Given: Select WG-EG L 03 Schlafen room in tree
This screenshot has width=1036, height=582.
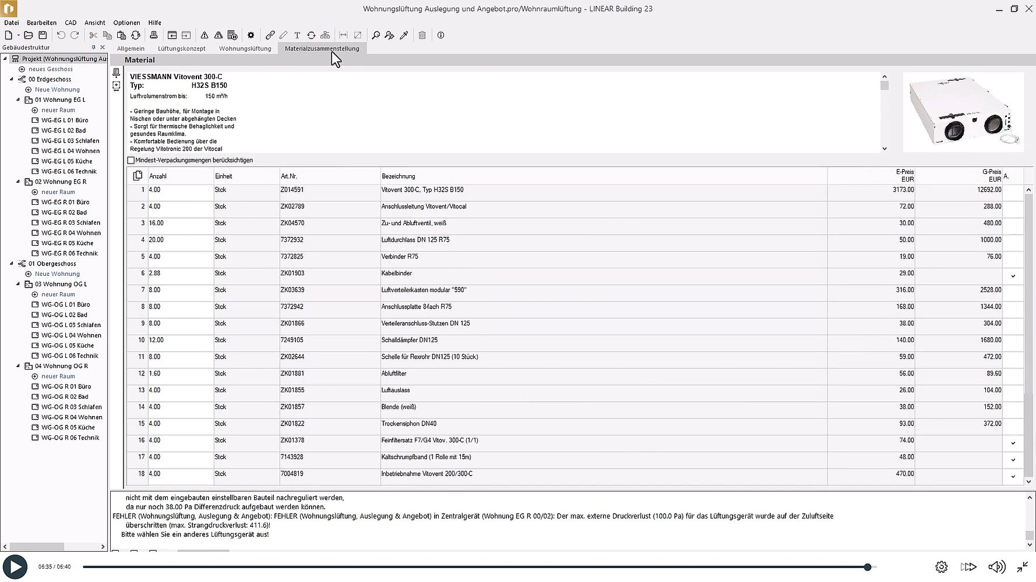Looking at the screenshot, I should (70, 141).
